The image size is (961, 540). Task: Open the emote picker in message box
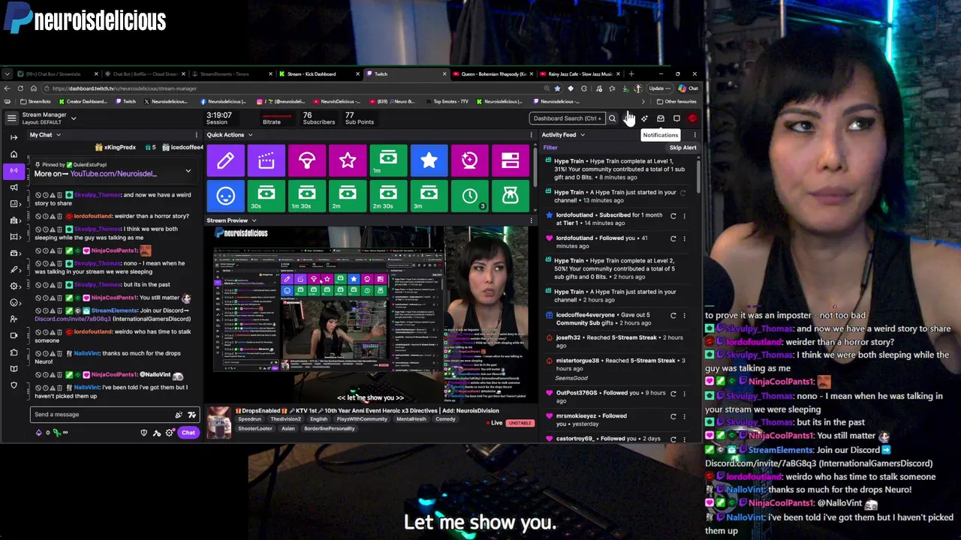tap(191, 414)
